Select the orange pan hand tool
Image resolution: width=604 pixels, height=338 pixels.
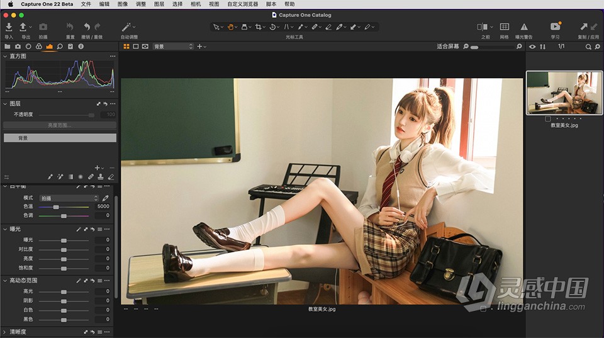point(230,27)
